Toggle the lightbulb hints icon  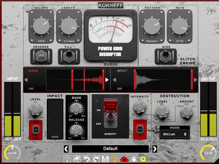tap(67, 159)
